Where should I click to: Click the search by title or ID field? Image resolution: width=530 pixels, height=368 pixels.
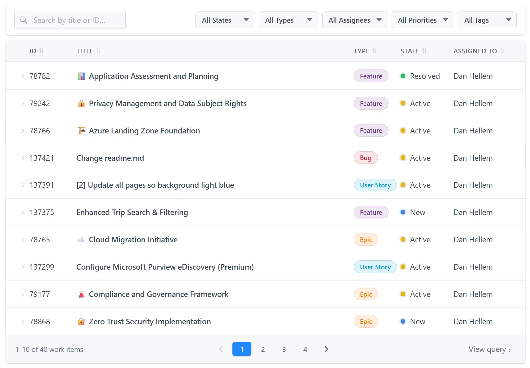point(70,20)
